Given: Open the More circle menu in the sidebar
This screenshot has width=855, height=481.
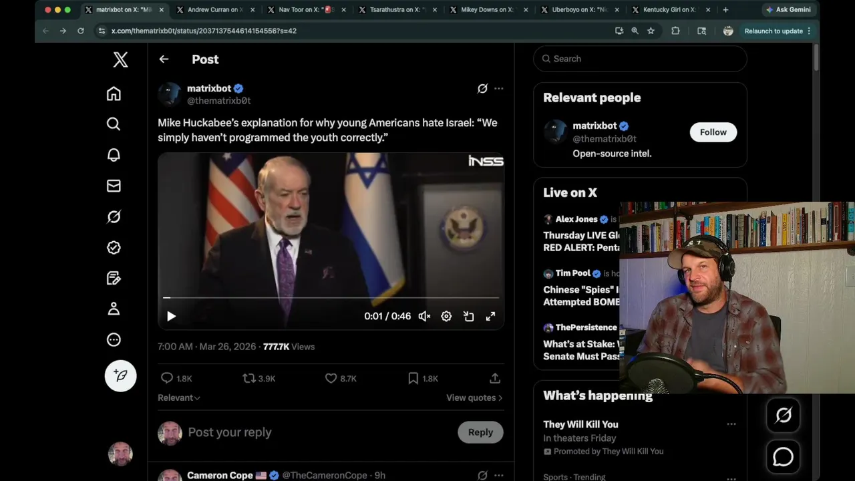Looking at the screenshot, I should click(x=114, y=339).
